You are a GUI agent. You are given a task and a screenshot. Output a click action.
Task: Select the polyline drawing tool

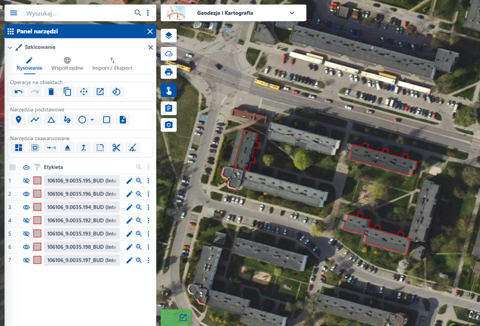click(x=35, y=119)
